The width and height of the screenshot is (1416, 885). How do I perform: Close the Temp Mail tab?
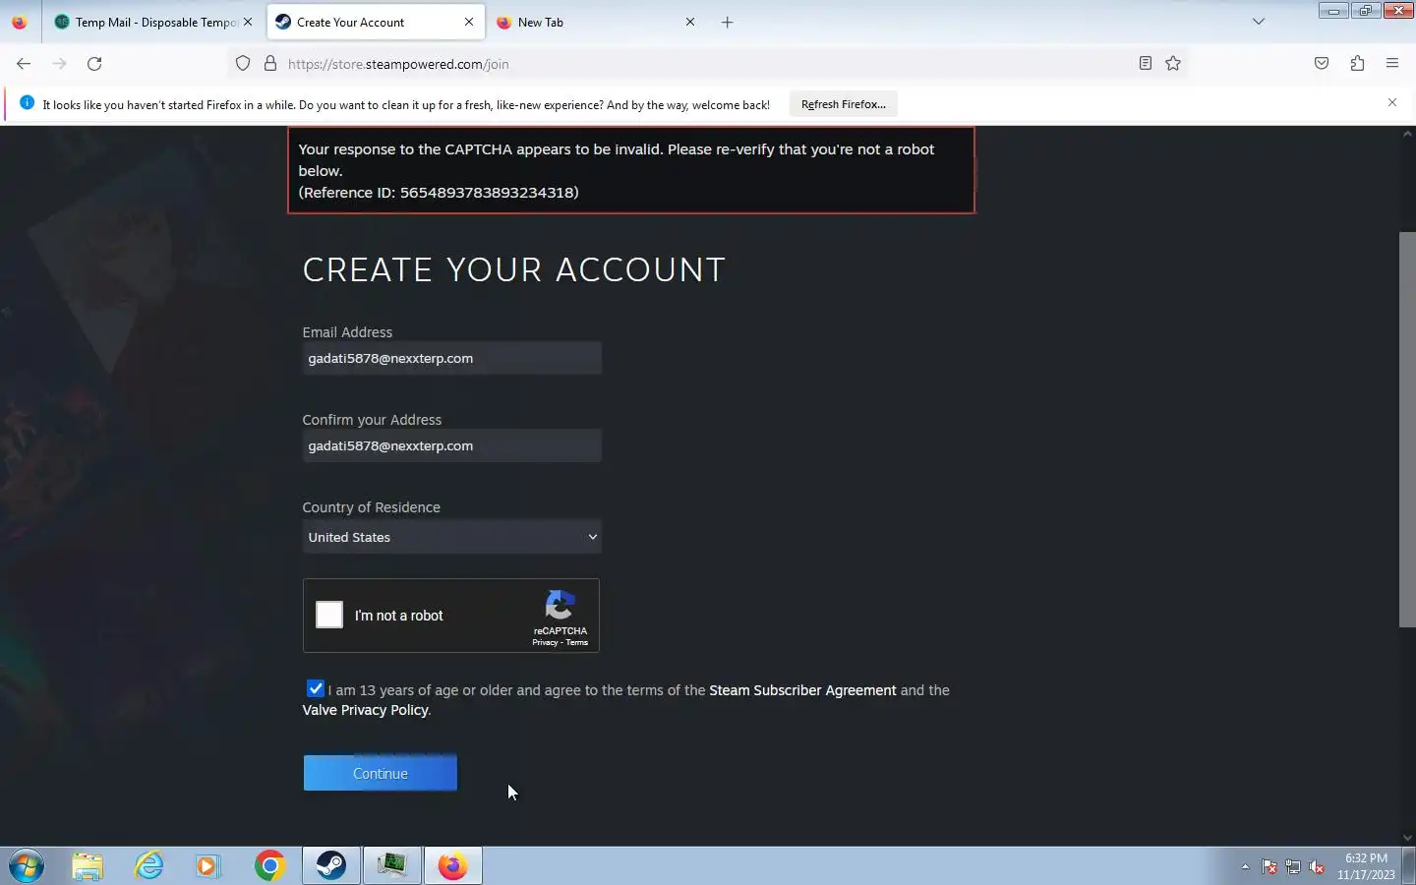(248, 22)
